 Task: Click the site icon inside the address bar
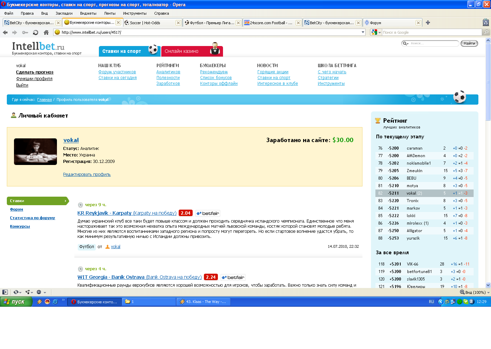pyautogui.click(x=57, y=32)
